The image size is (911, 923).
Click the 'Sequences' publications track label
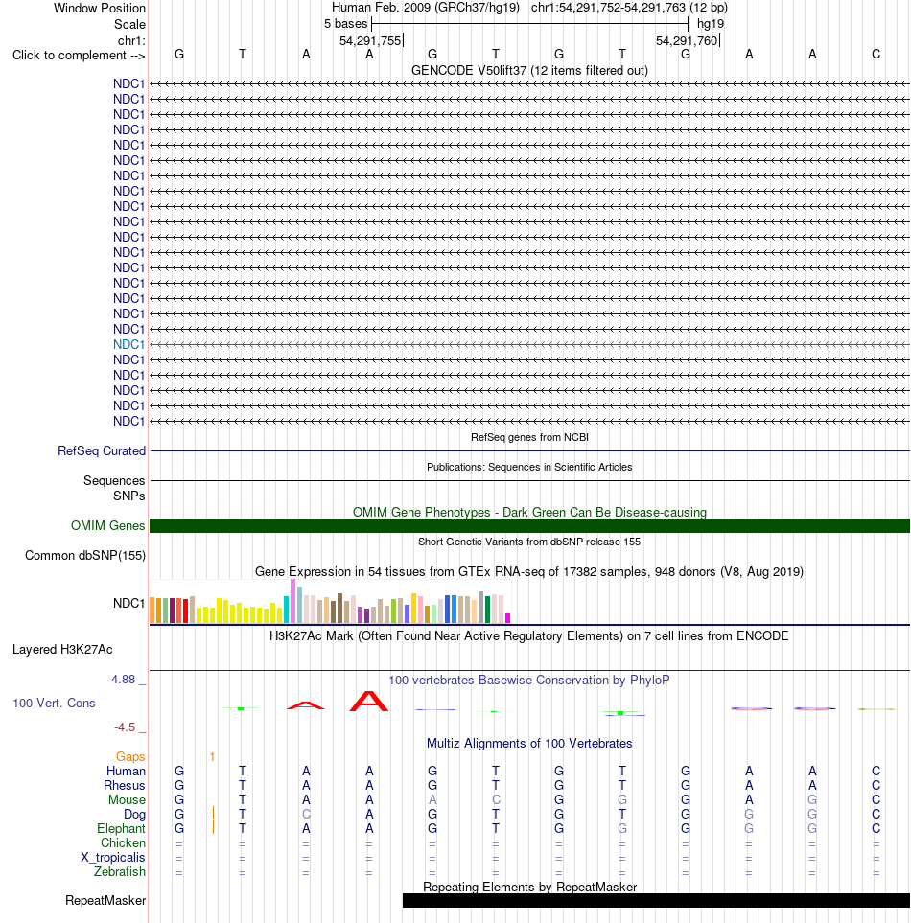point(114,481)
